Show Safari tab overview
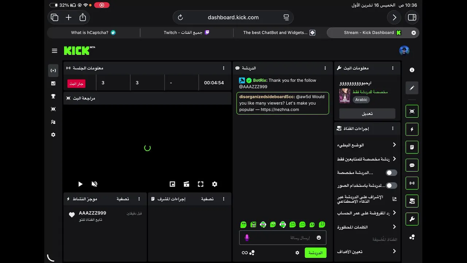Image resolution: width=467 pixels, height=263 pixels. 55,17
